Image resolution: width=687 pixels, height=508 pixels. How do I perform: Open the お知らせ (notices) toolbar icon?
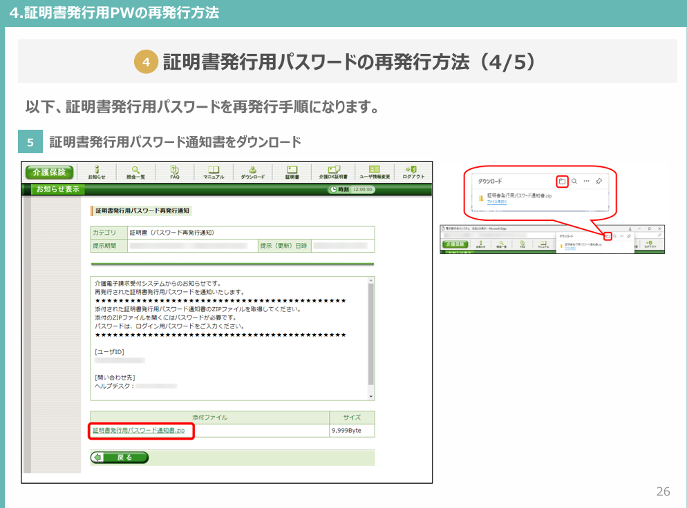pyautogui.click(x=98, y=171)
